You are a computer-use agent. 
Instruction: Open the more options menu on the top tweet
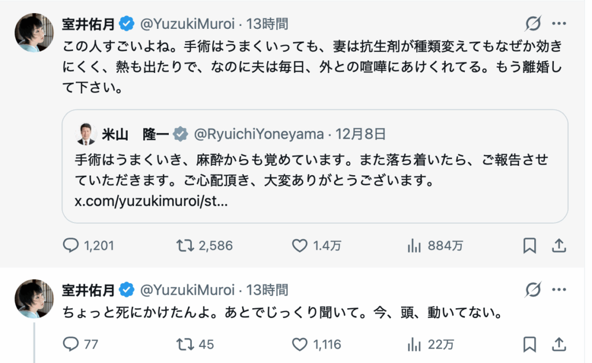click(x=558, y=23)
